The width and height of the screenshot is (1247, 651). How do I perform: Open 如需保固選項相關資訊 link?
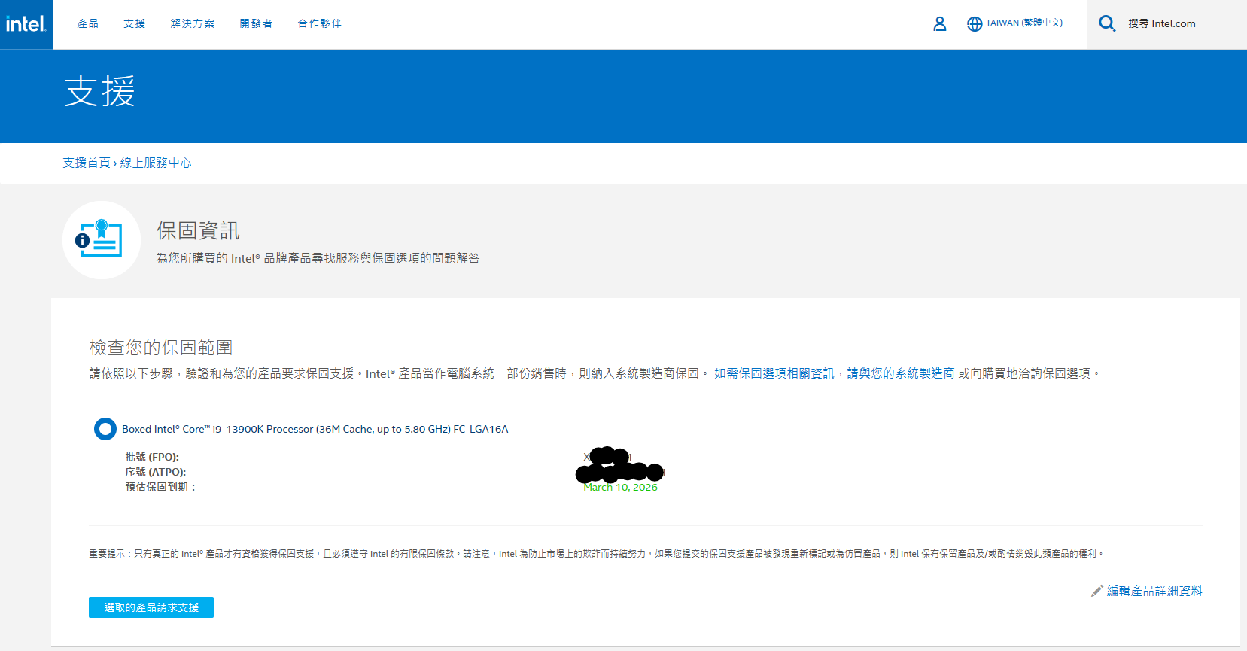774,373
